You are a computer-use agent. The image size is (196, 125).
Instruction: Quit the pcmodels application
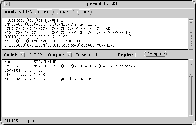(85, 12)
